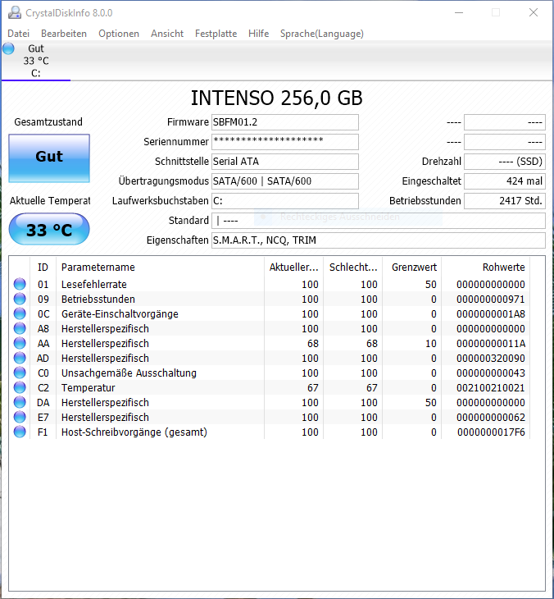Click raw value 0000000017F6
554x599 pixels.
pos(491,432)
